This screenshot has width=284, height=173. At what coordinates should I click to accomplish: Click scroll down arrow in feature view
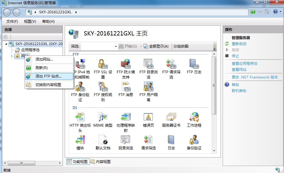214,151
